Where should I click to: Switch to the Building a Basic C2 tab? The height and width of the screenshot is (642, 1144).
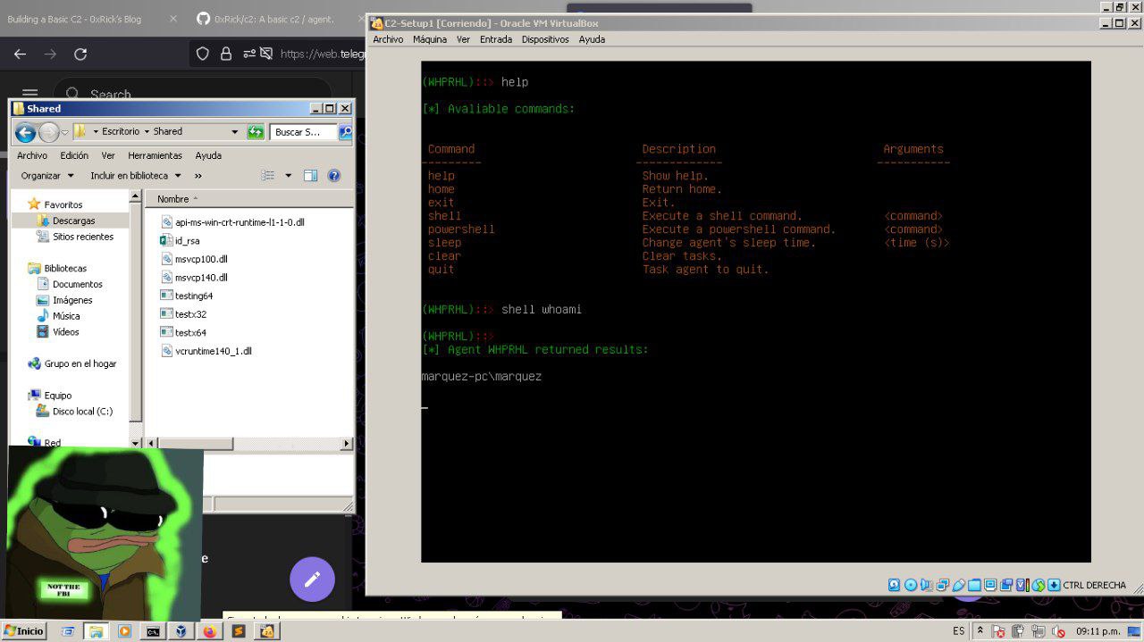tap(88, 19)
